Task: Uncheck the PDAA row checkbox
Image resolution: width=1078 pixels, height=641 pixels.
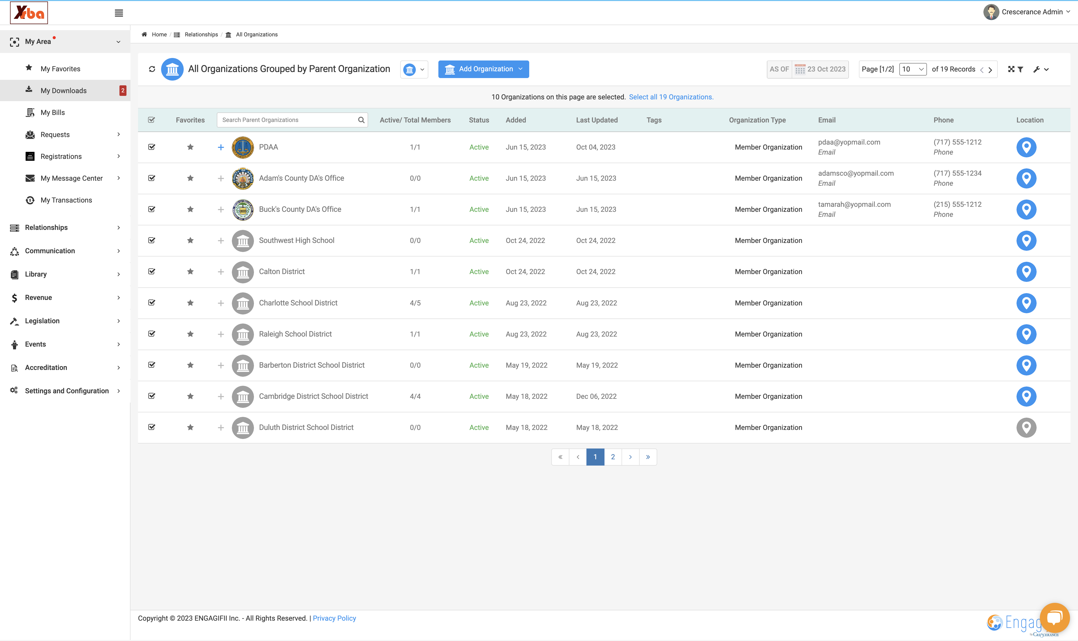Action: 152,147
